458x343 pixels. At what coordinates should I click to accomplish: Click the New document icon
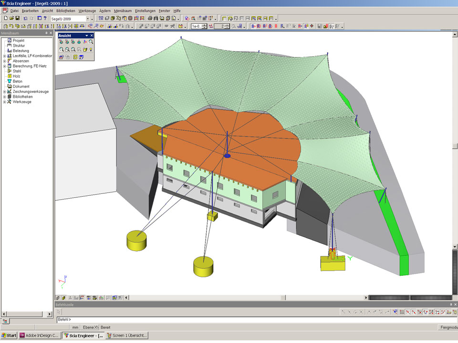pos(5,18)
